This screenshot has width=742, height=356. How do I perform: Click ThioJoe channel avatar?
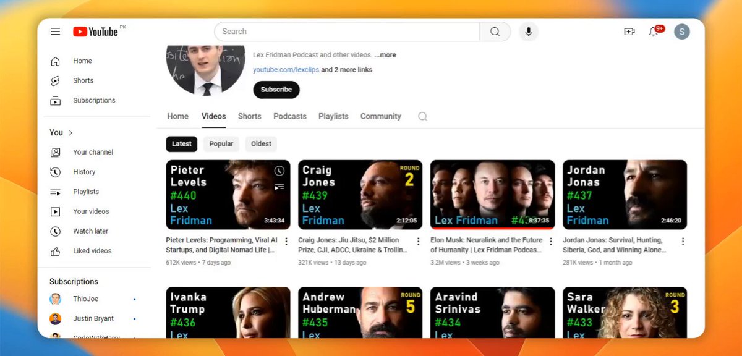(56, 299)
